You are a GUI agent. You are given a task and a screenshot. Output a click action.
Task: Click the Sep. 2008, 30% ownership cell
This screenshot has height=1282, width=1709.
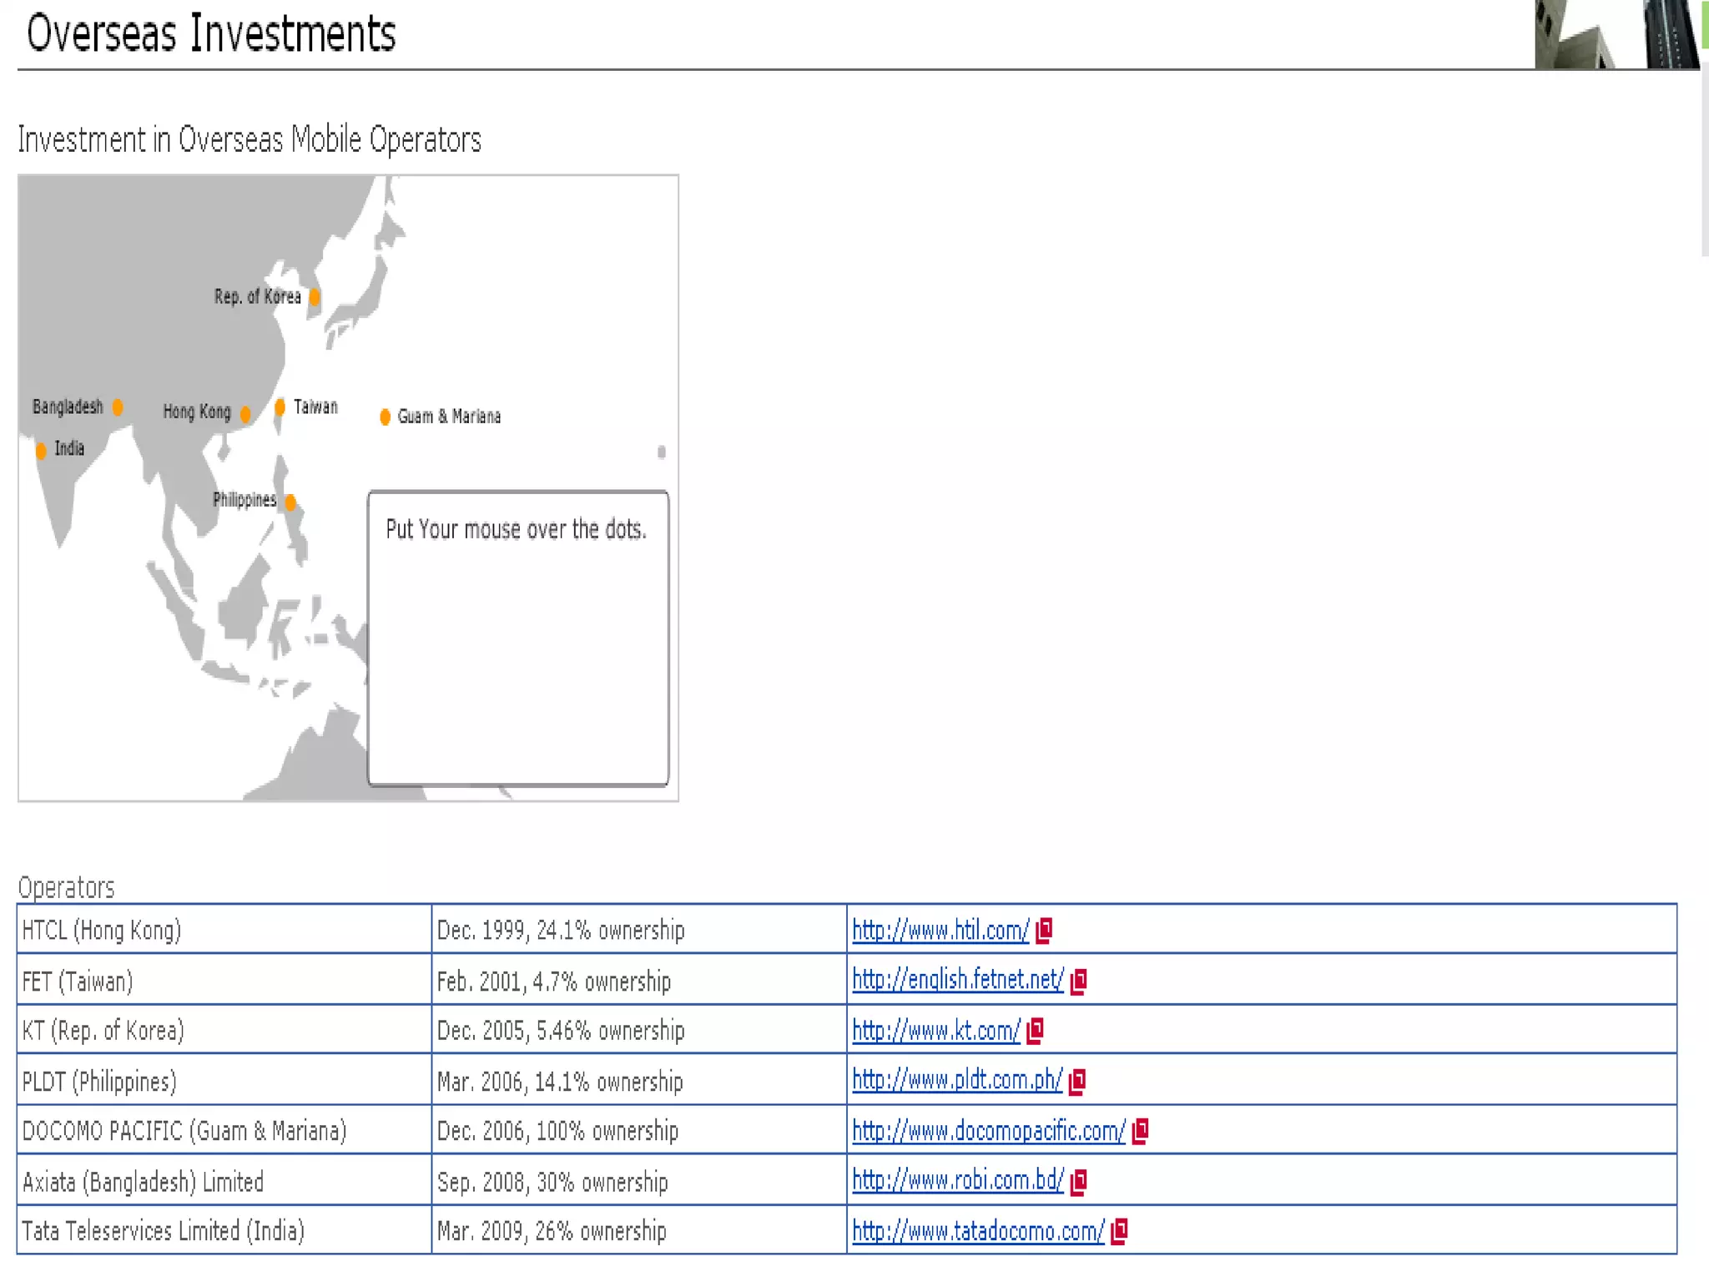click(x=639, y=1180)
